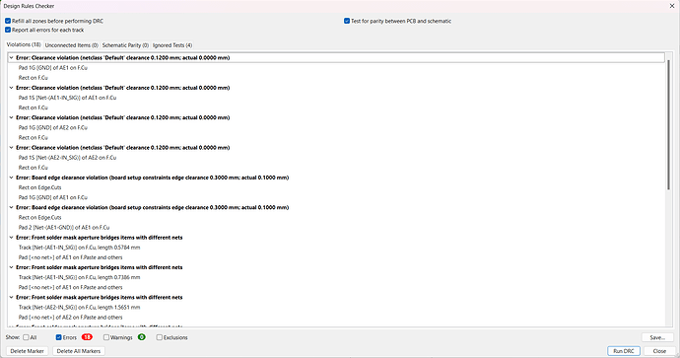680x358 pixels.
Task: Click the violations list vertical scrollbar
Action: coord(668,125)
